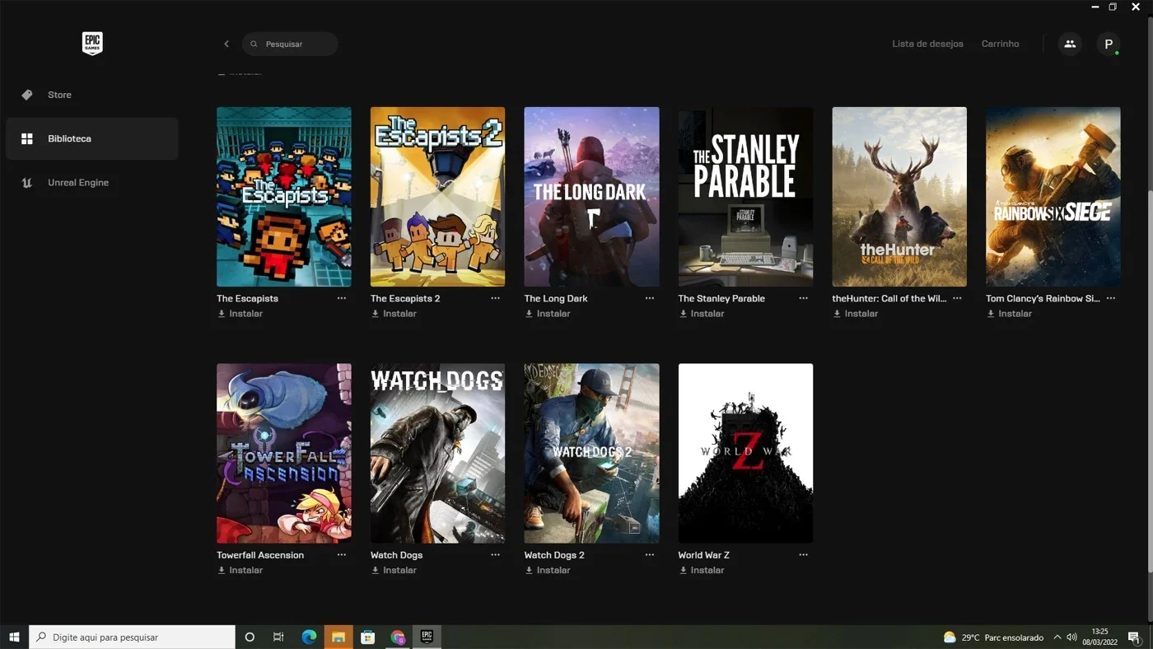Open the volume control icon
The width and height of the screenshot is (1153, 649).
point(1072,637)
